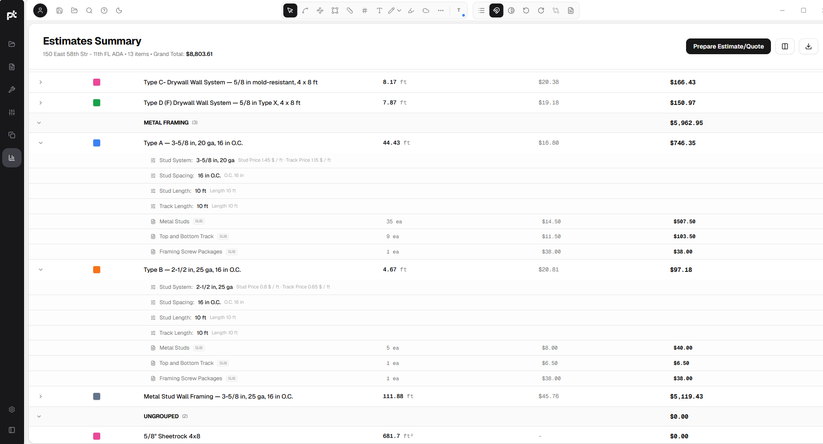Download the estimate with the export button
823x444 pixels.
(809, 46)
